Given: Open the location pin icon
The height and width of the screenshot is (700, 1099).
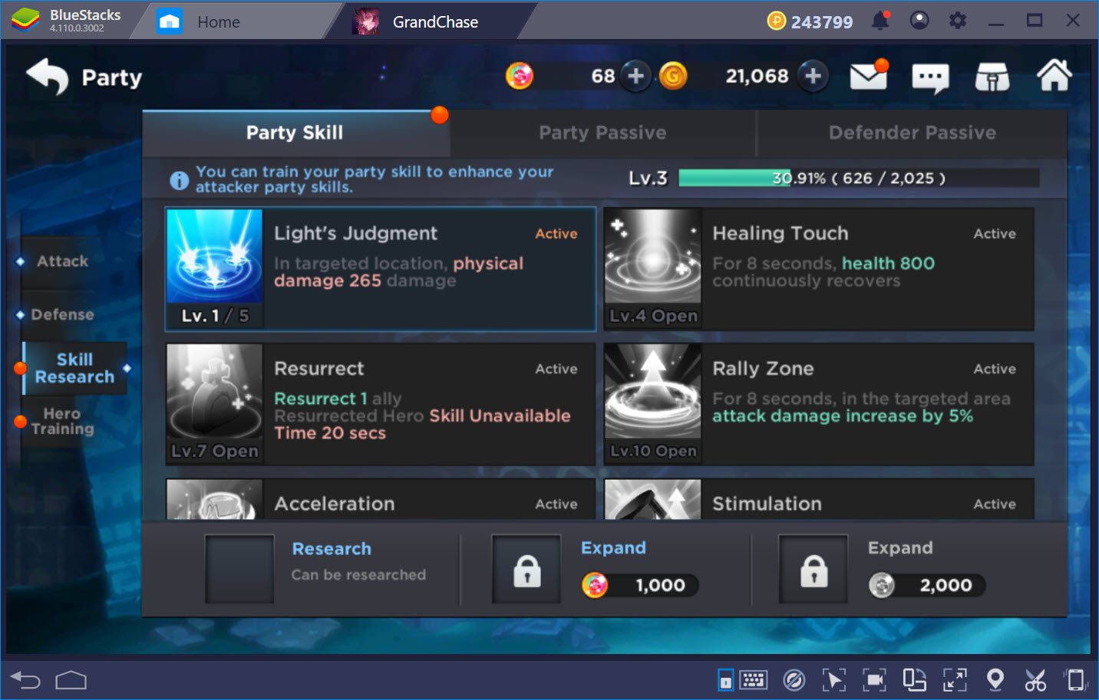Looking at the screenshot, I should tap(995, 680).
